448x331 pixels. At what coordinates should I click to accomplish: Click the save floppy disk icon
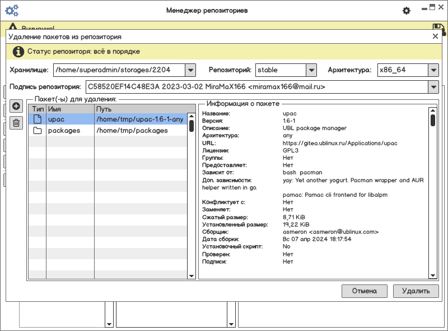coord(438,29)
